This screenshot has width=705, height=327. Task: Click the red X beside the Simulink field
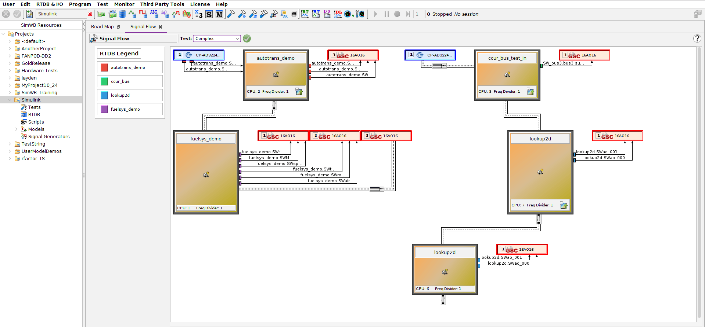(x=90, y=14)
